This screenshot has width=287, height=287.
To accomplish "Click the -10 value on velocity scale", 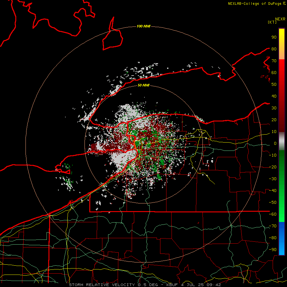I will [273, 155].
